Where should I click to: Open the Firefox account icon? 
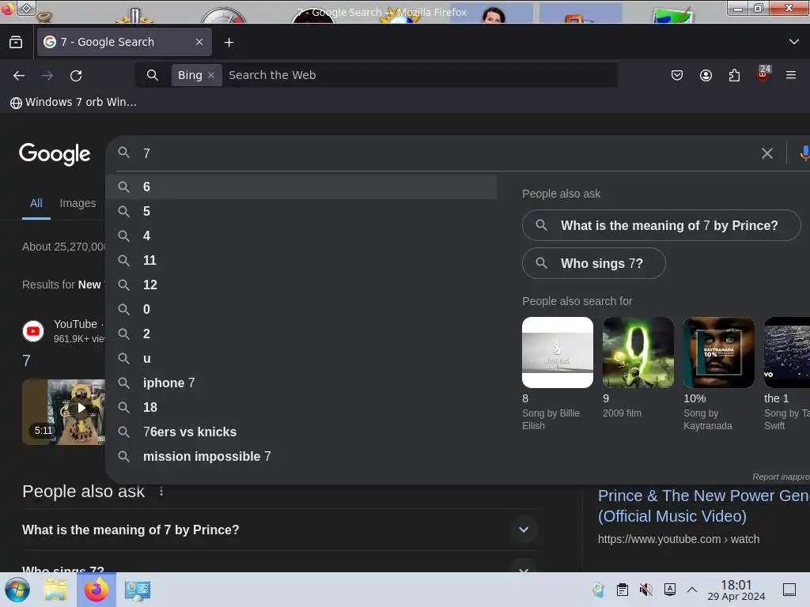[x=706, y=76]
